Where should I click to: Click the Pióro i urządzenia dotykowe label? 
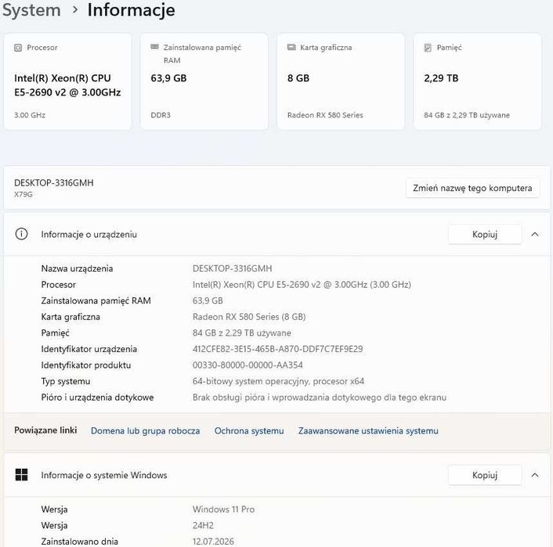[x=97, y=398]
